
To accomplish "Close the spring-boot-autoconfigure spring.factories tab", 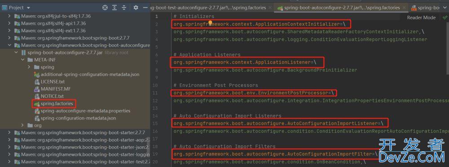I will point(405,8).
